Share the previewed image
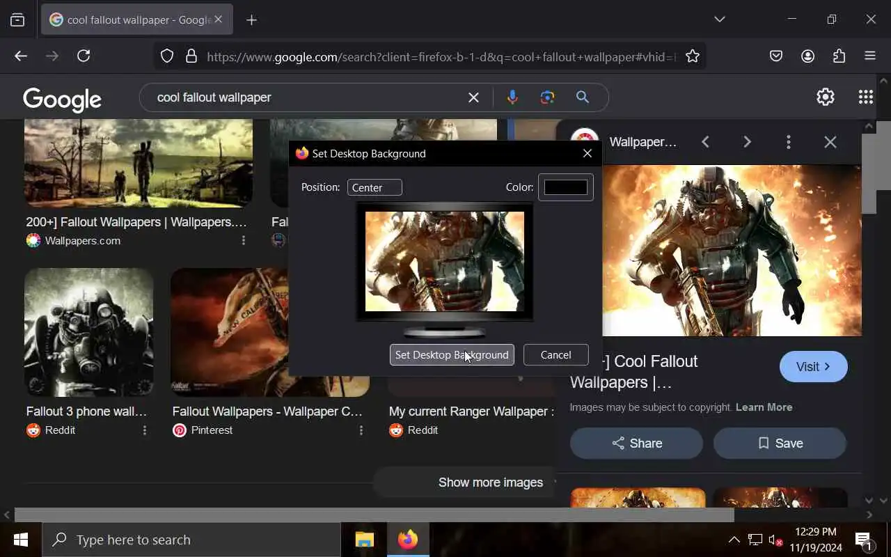The image size is (891, 557). (636, 444)
